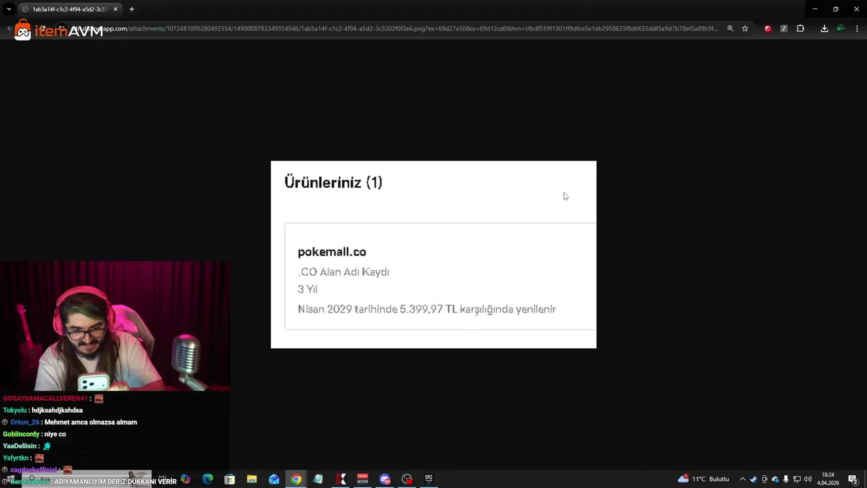Click the '3 Yıl' duration text
Viewport: 867px width, 488px height.
pyautogui.click(x=308, y=289)
